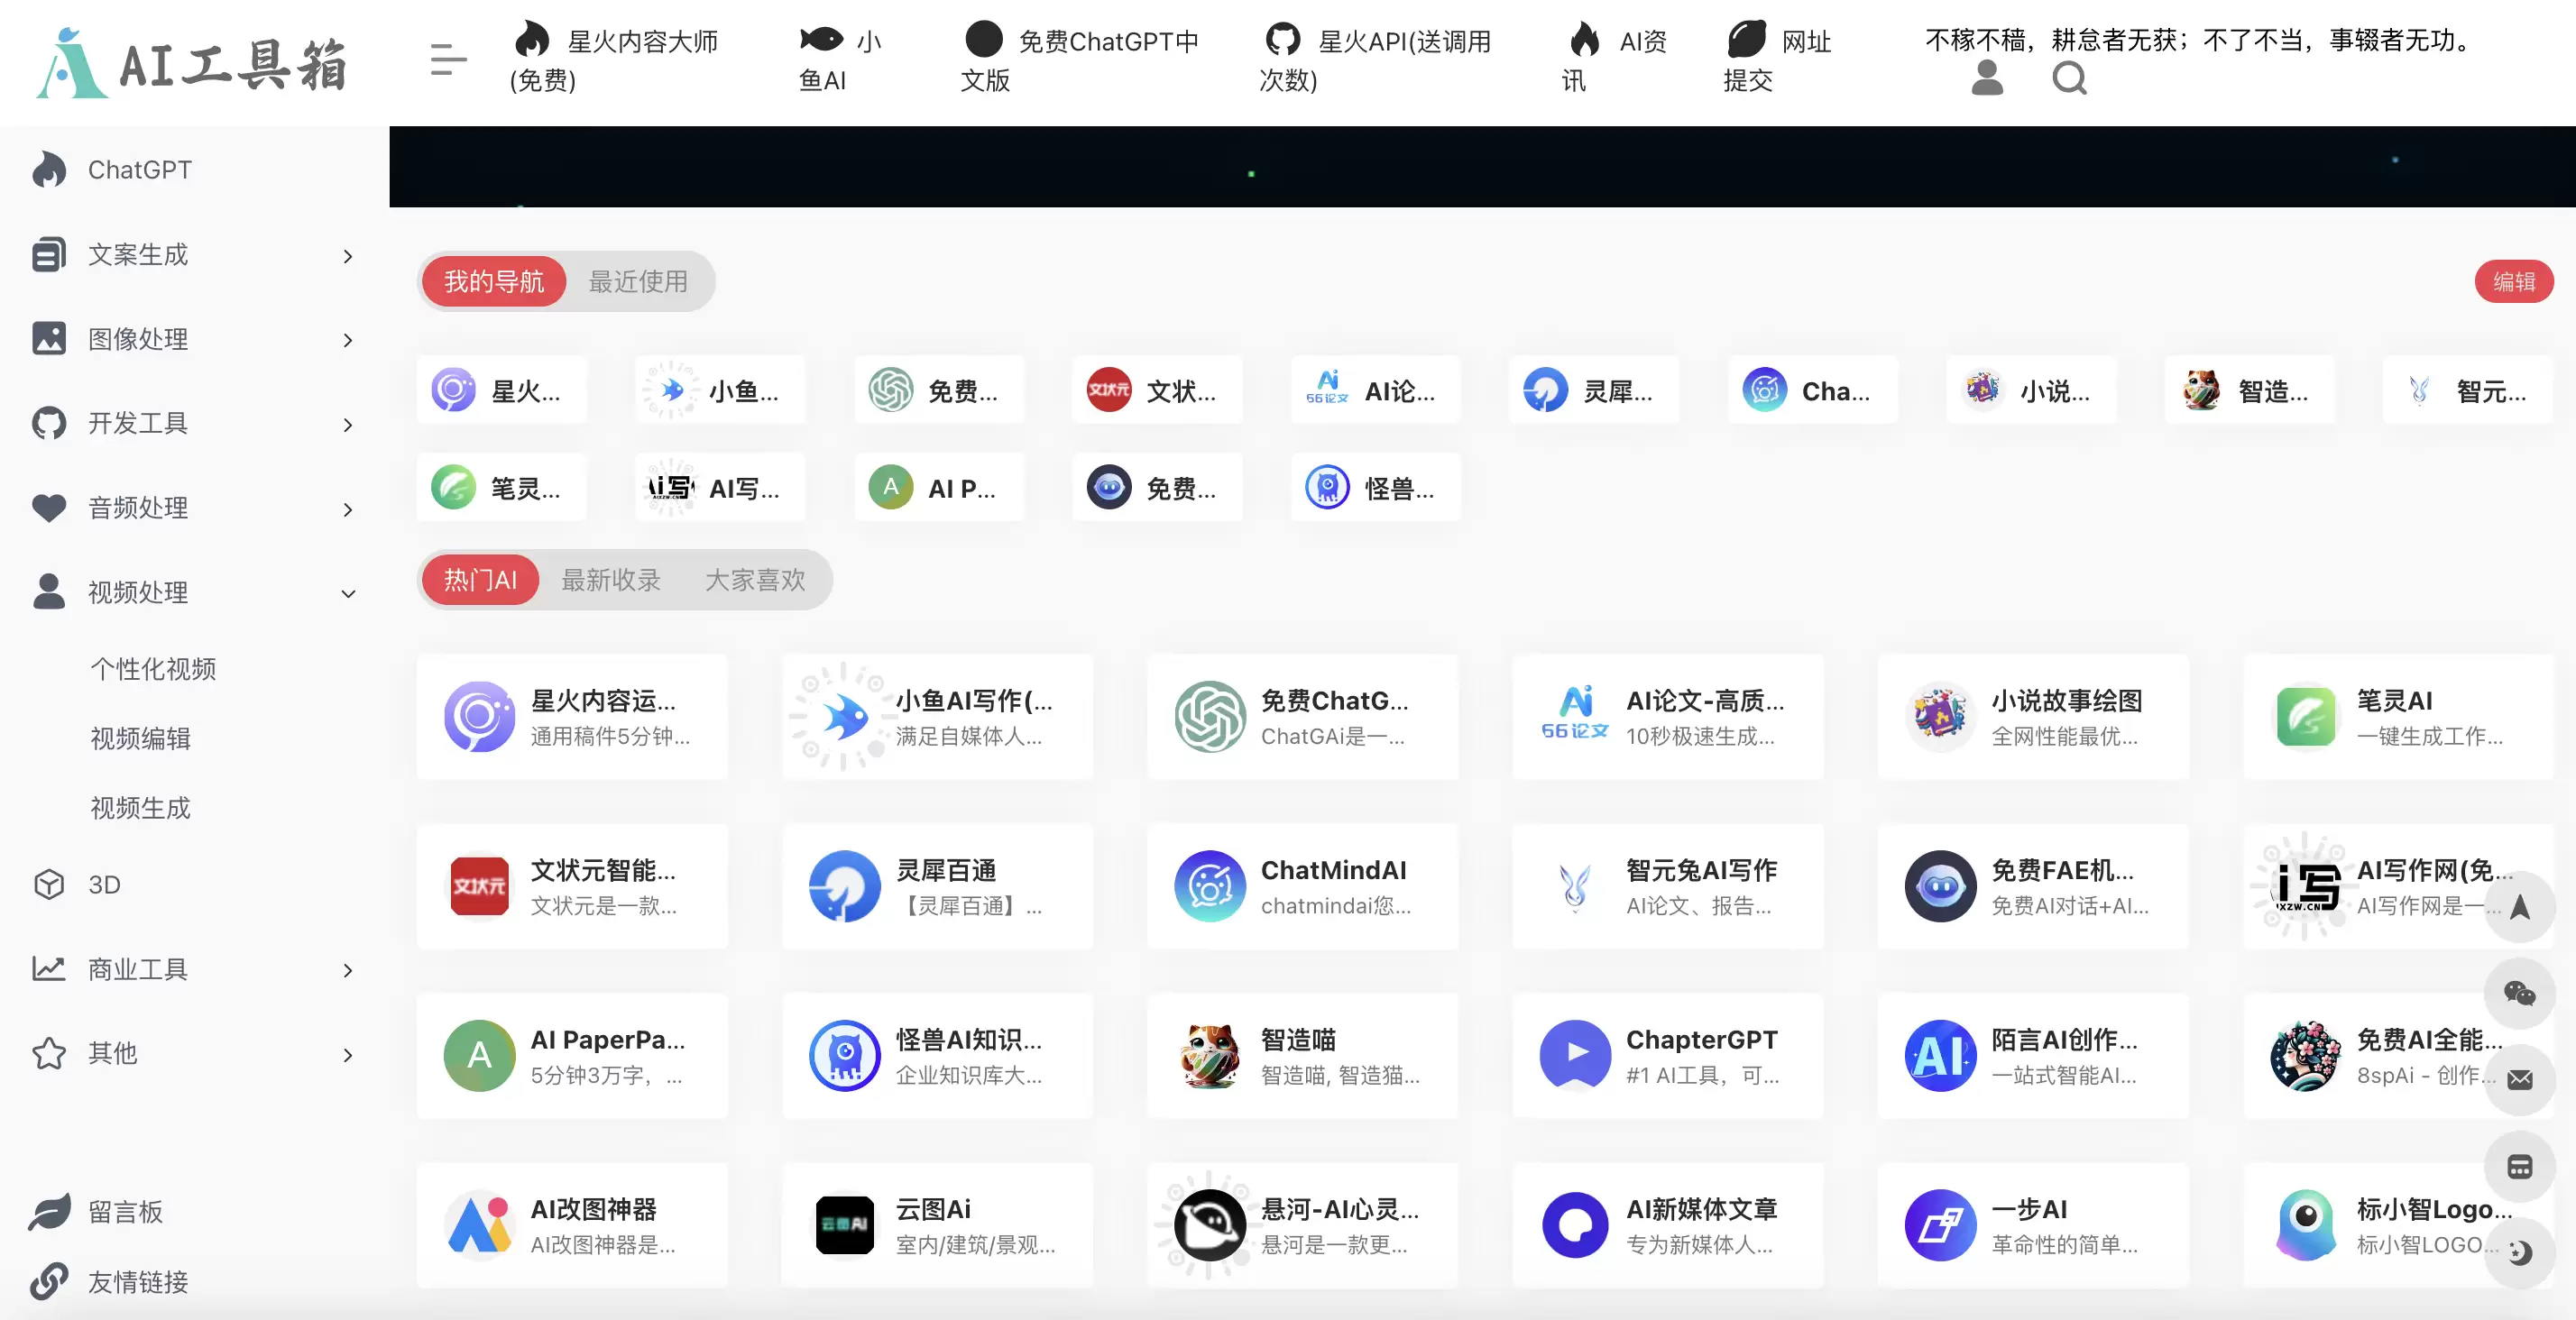The height and width of the screenshot is (1320, 2576).
Task: Expand the 其他 sidebar category
Action: tap(194, 1053)
